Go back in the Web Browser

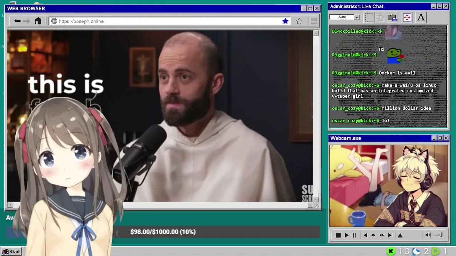click(x=17, y=21)
